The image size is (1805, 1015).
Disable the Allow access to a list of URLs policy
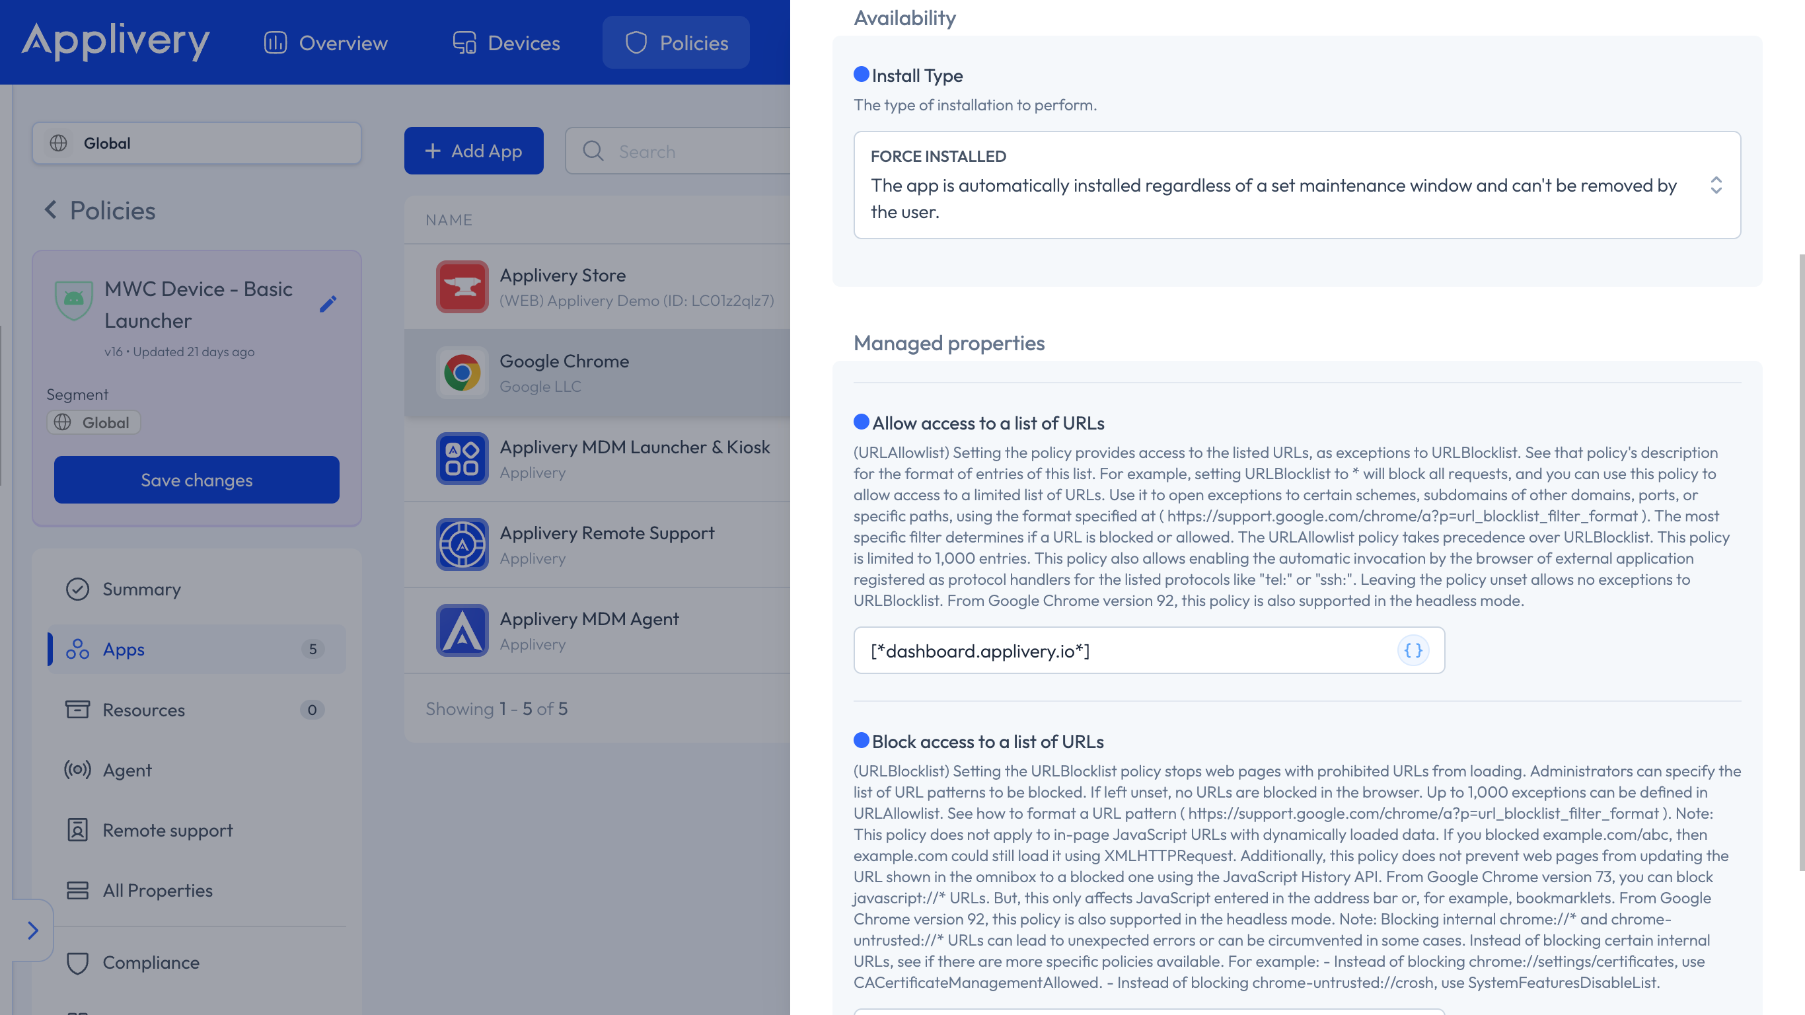tap(860, 423)
